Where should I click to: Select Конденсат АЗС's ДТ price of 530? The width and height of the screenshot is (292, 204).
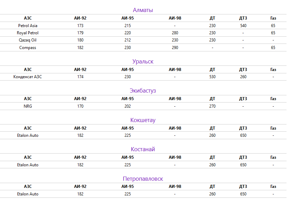[x=212, y=77]
